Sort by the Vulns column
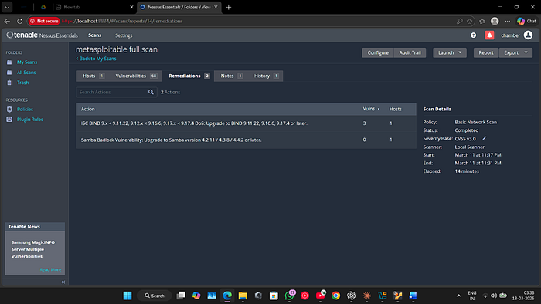541x304 pixels. coord(371,109)
